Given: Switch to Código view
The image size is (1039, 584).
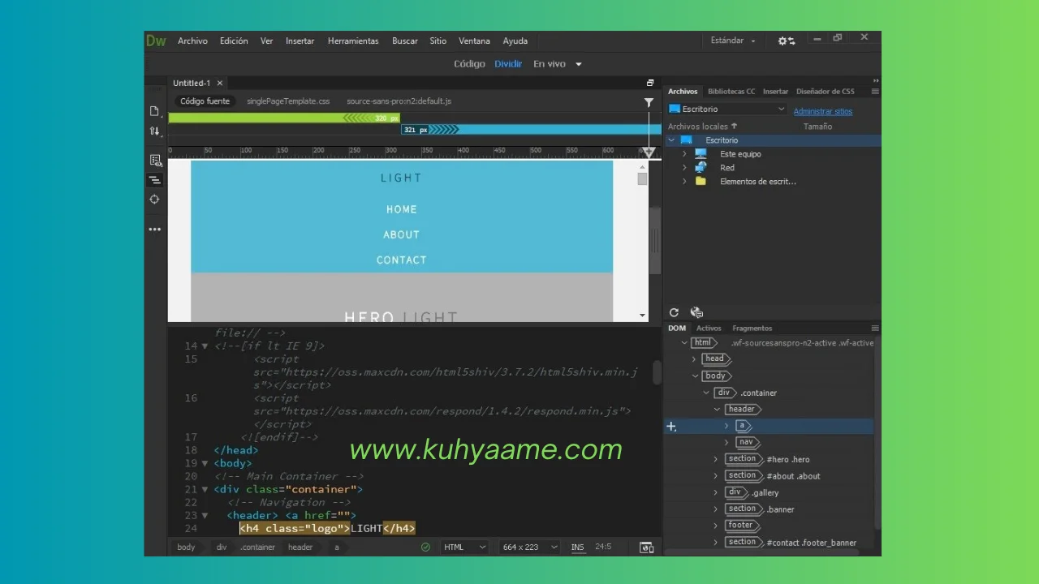Looking at the screenshot, I should (x=469, y=64).
